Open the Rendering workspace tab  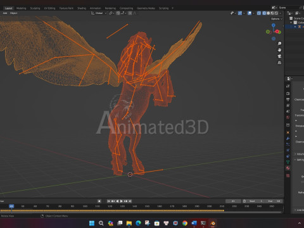tap(110, 8)
